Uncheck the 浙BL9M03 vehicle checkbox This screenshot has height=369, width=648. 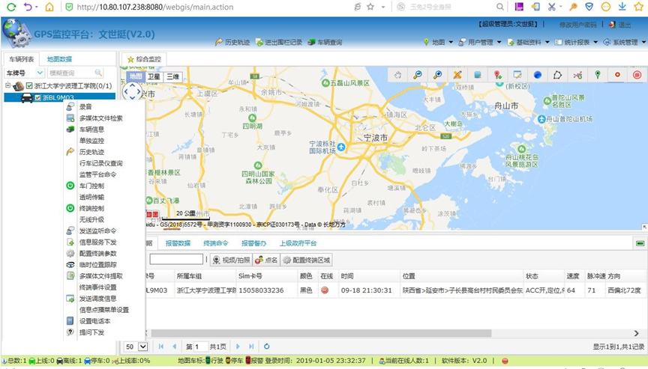tap(37, 97)
